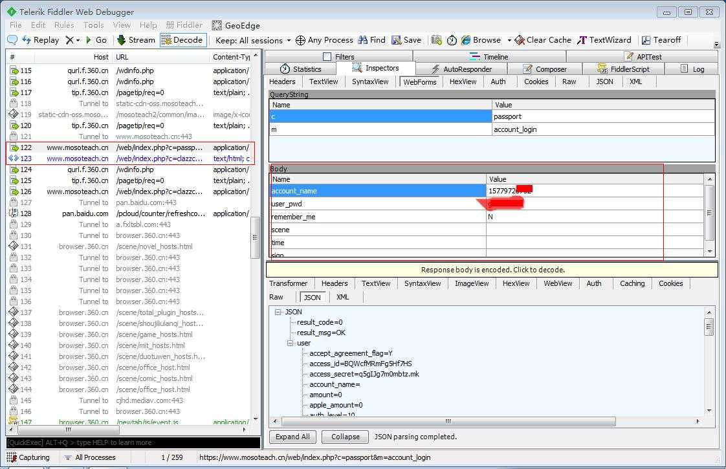Click the Go resume button
Screen dimensions: 726x469
[96, 40]
